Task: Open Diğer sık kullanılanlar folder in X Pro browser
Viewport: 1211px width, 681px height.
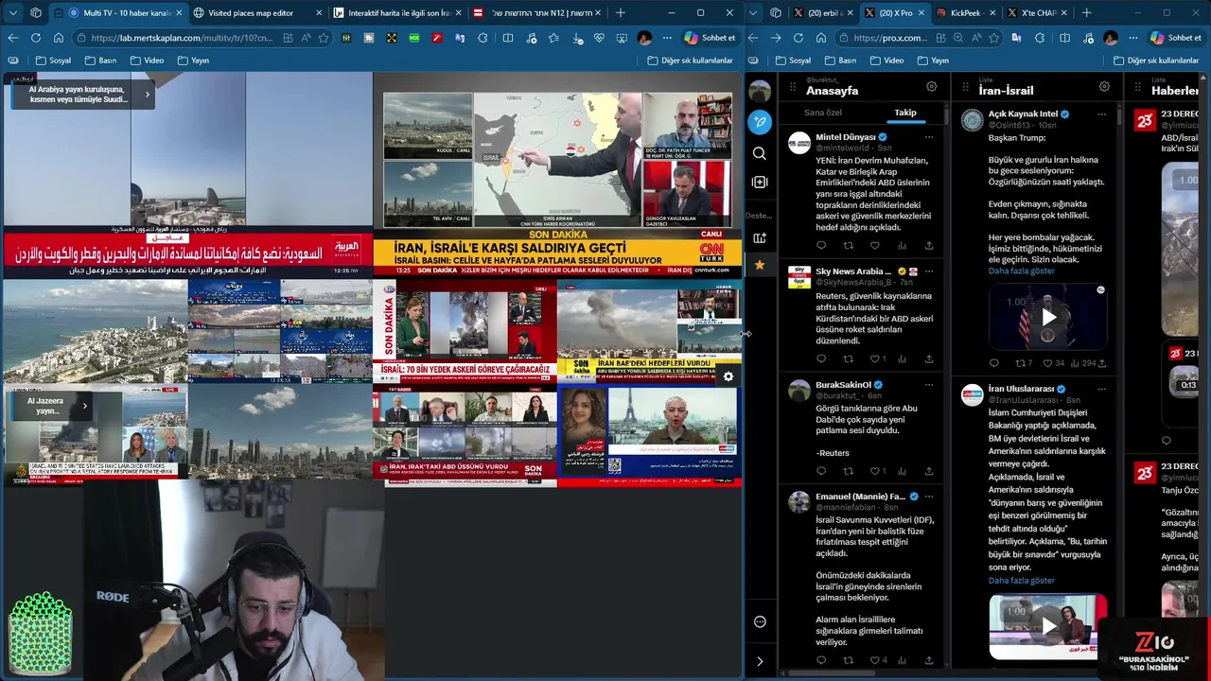Action: point(1155,61)
